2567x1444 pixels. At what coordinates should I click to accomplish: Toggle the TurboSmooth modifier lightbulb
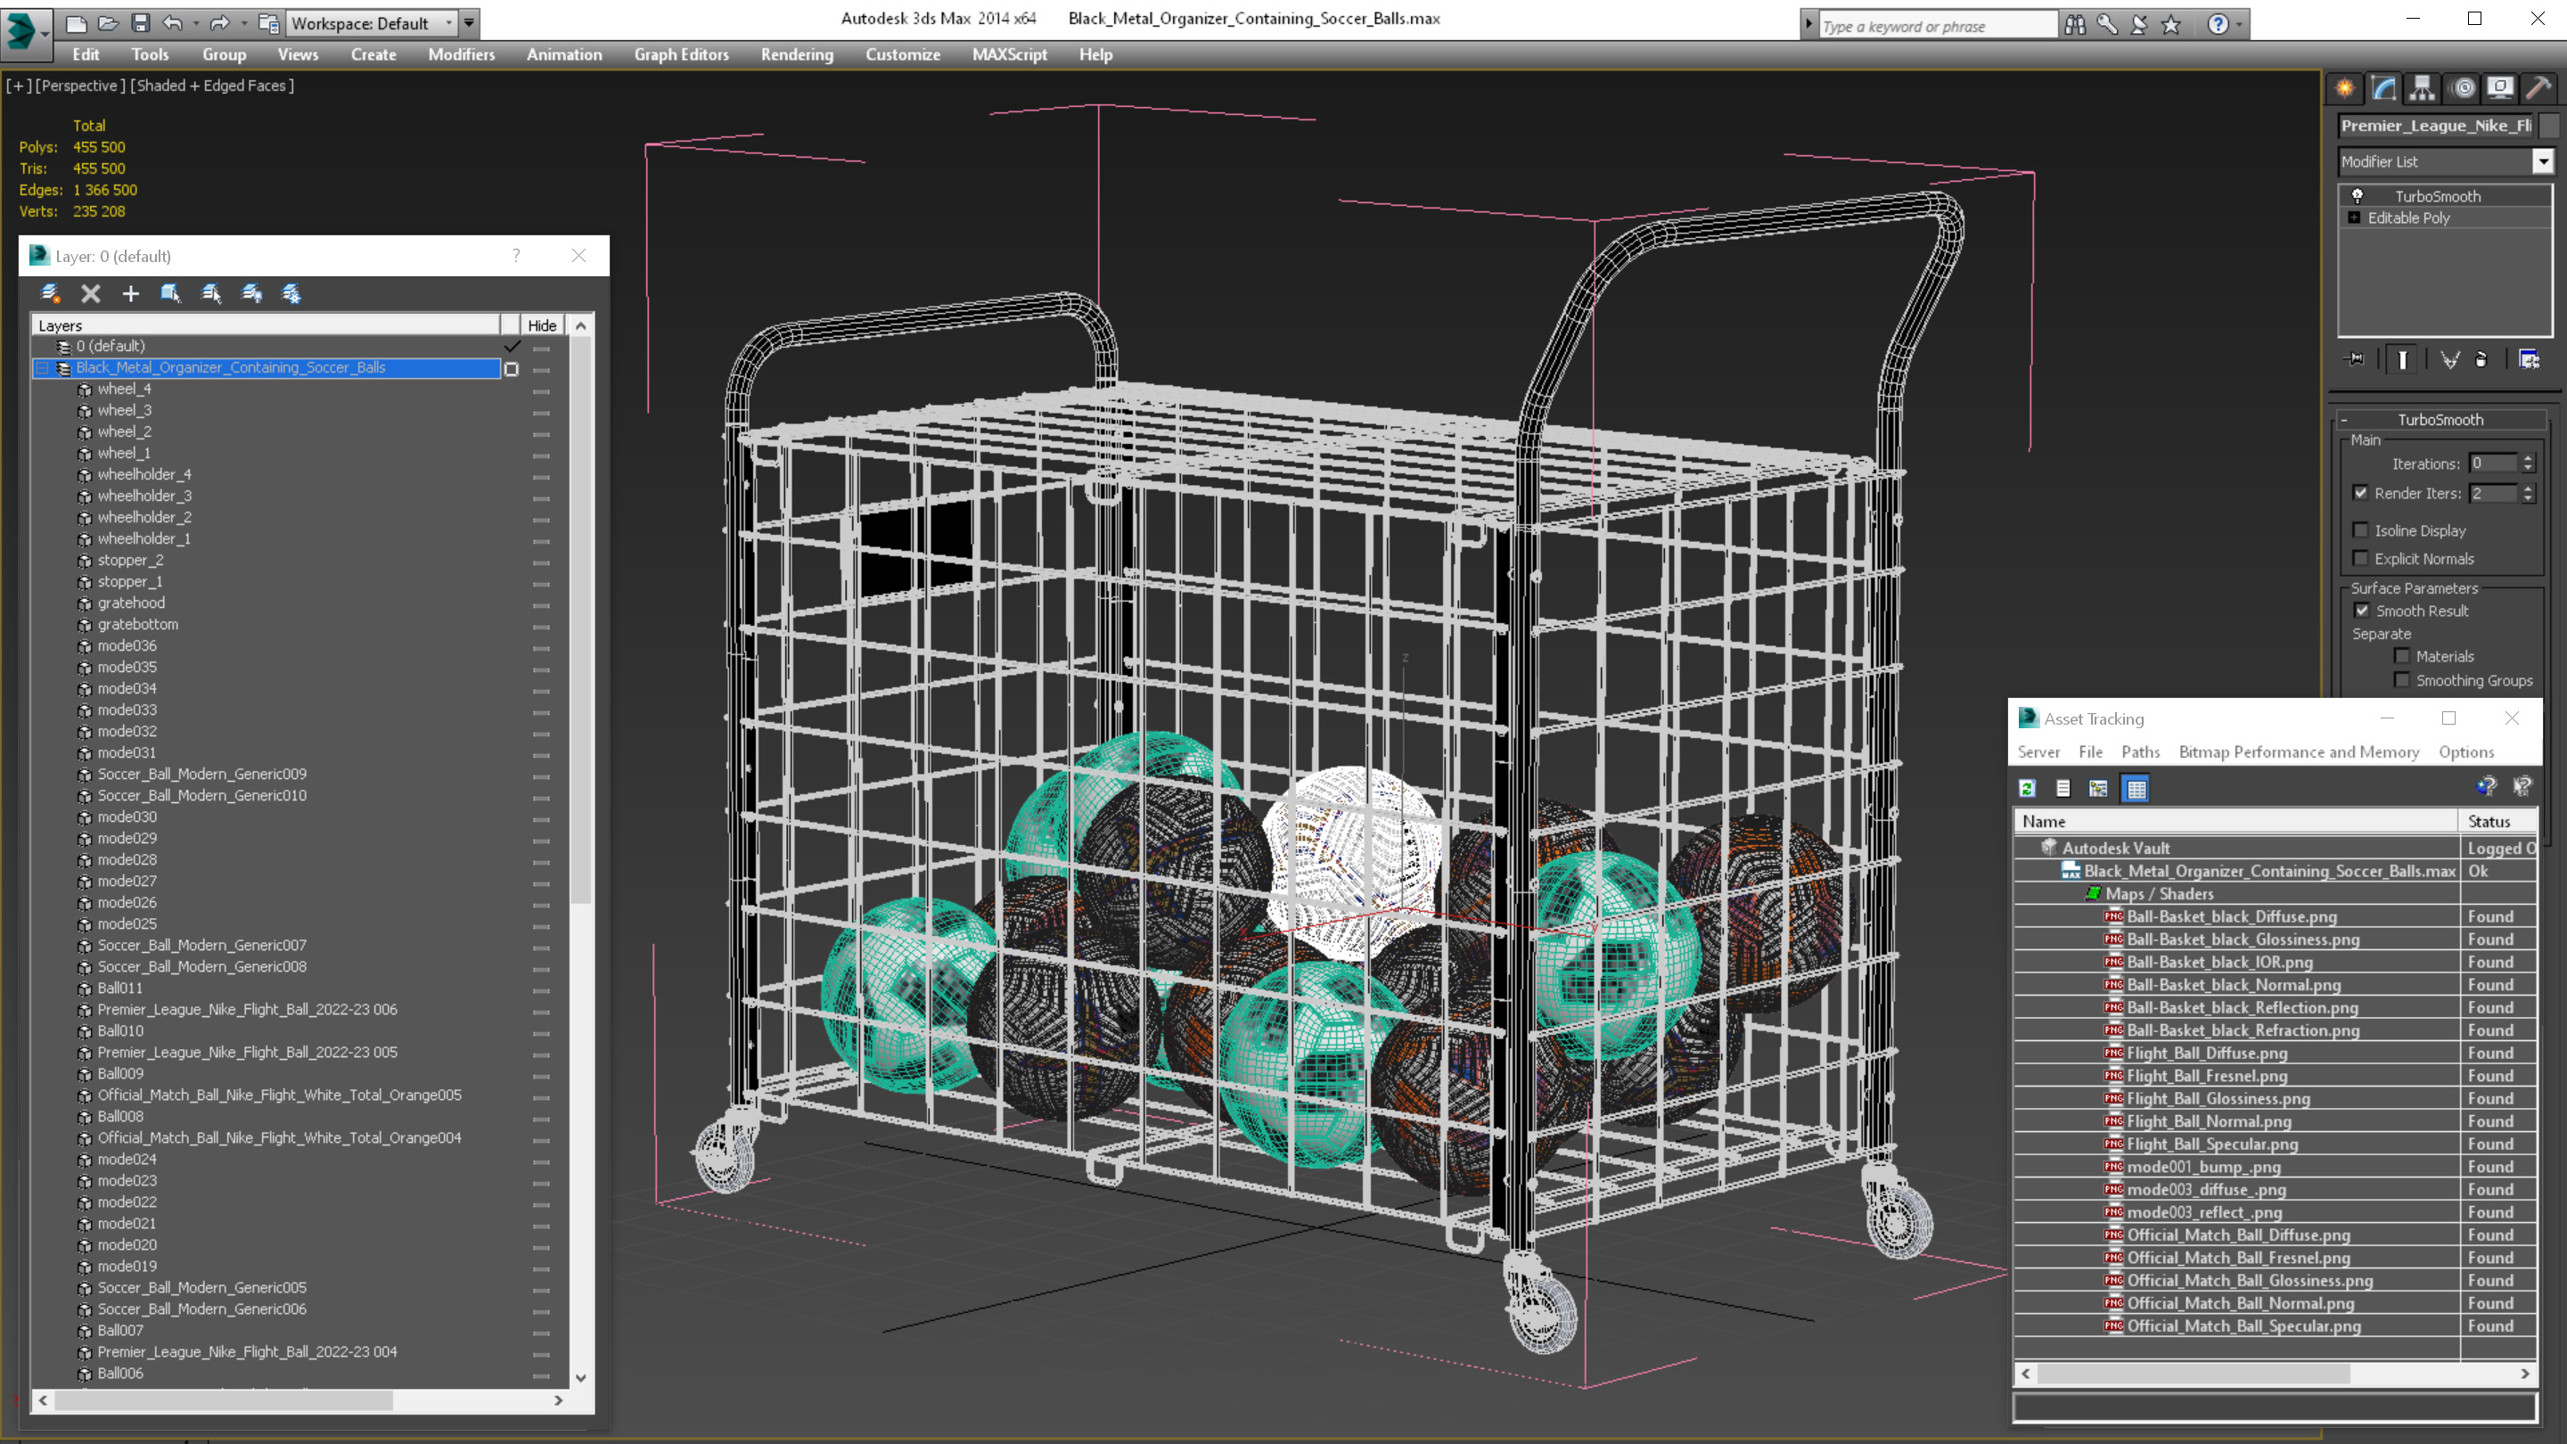point(2358,196)
